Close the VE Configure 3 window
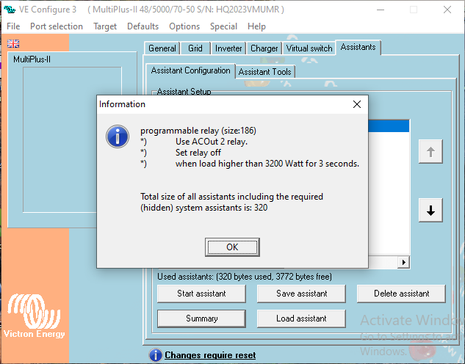The width and height of the screenshot is (465, 364). [447, 10]
